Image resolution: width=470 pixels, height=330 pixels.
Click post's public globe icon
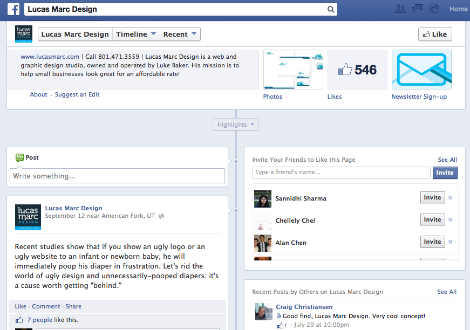pos(161,216)
